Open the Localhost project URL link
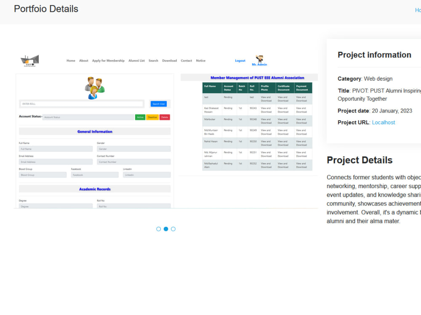Screen dimensions: 421x315 (x=384, y=122)
